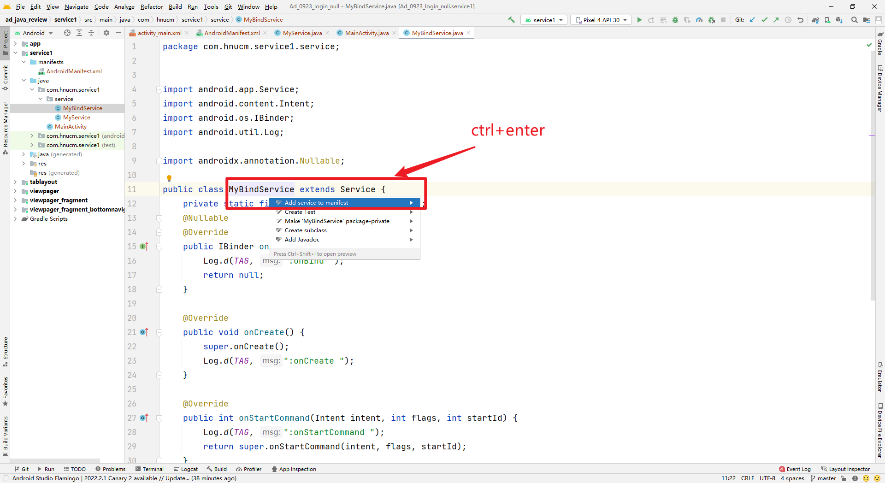This screenshot has height=483, width=885.
Task: Toggle the Gradle side panel
Action: (x=880, y=44)
